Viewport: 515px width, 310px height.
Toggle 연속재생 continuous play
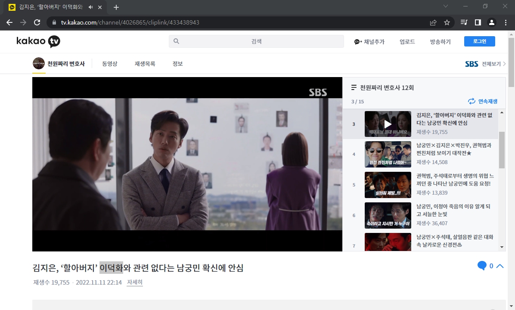483,102
